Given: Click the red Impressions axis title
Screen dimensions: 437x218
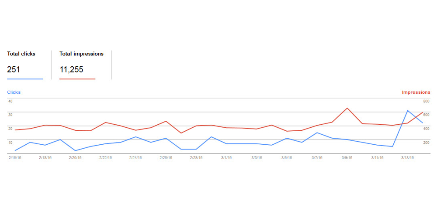Looking at the screenshot, I should 416,92.
